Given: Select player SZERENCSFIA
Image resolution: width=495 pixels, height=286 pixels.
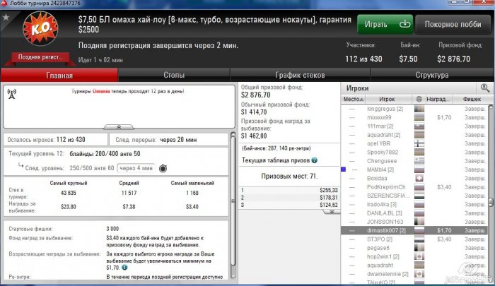Looking at the screenshot, I should coord(388,196).
